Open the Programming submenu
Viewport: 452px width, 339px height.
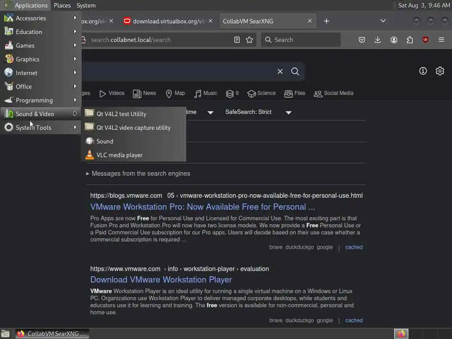[x=40, y=100]
